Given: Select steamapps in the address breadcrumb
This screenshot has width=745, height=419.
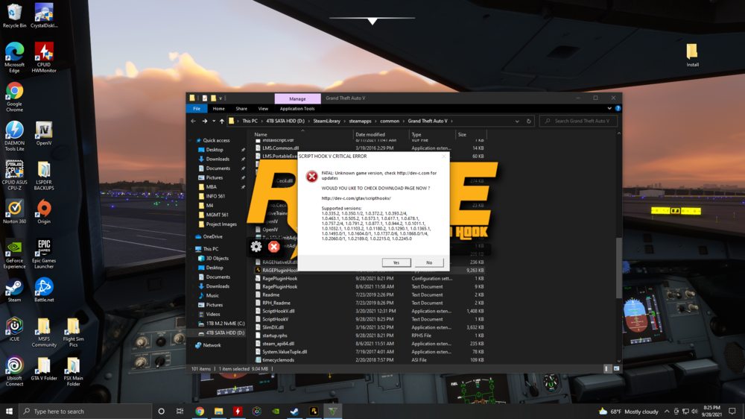Looking at the screenshot, I should 360,122.
